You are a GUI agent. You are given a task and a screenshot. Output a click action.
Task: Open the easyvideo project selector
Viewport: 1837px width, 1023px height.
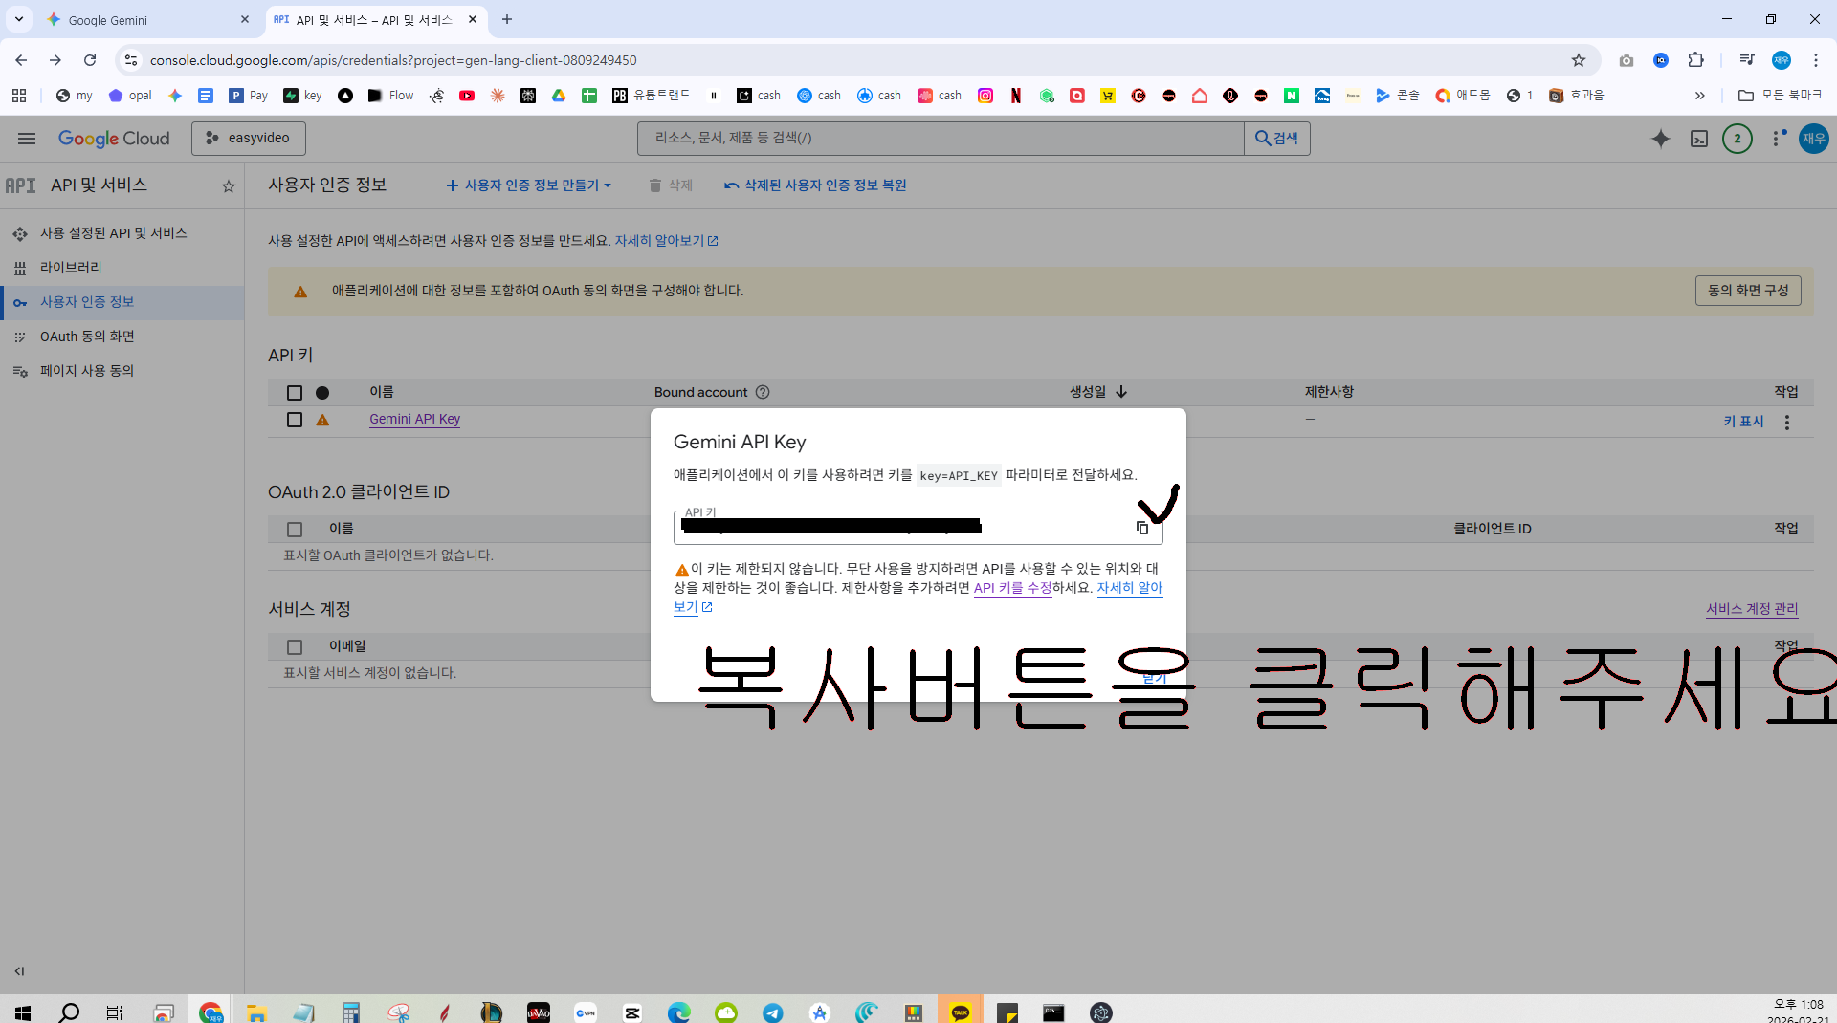pyautogui.click(x=249, y=139)
